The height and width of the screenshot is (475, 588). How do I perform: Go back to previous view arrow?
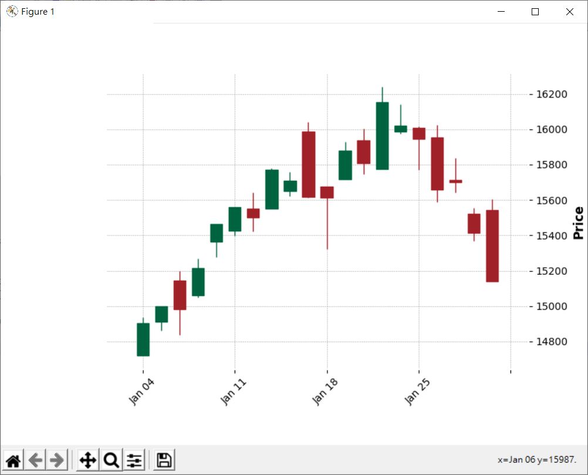[35, 460]
